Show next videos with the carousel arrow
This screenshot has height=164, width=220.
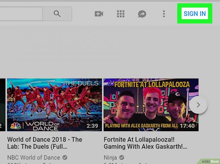[198, 105]
